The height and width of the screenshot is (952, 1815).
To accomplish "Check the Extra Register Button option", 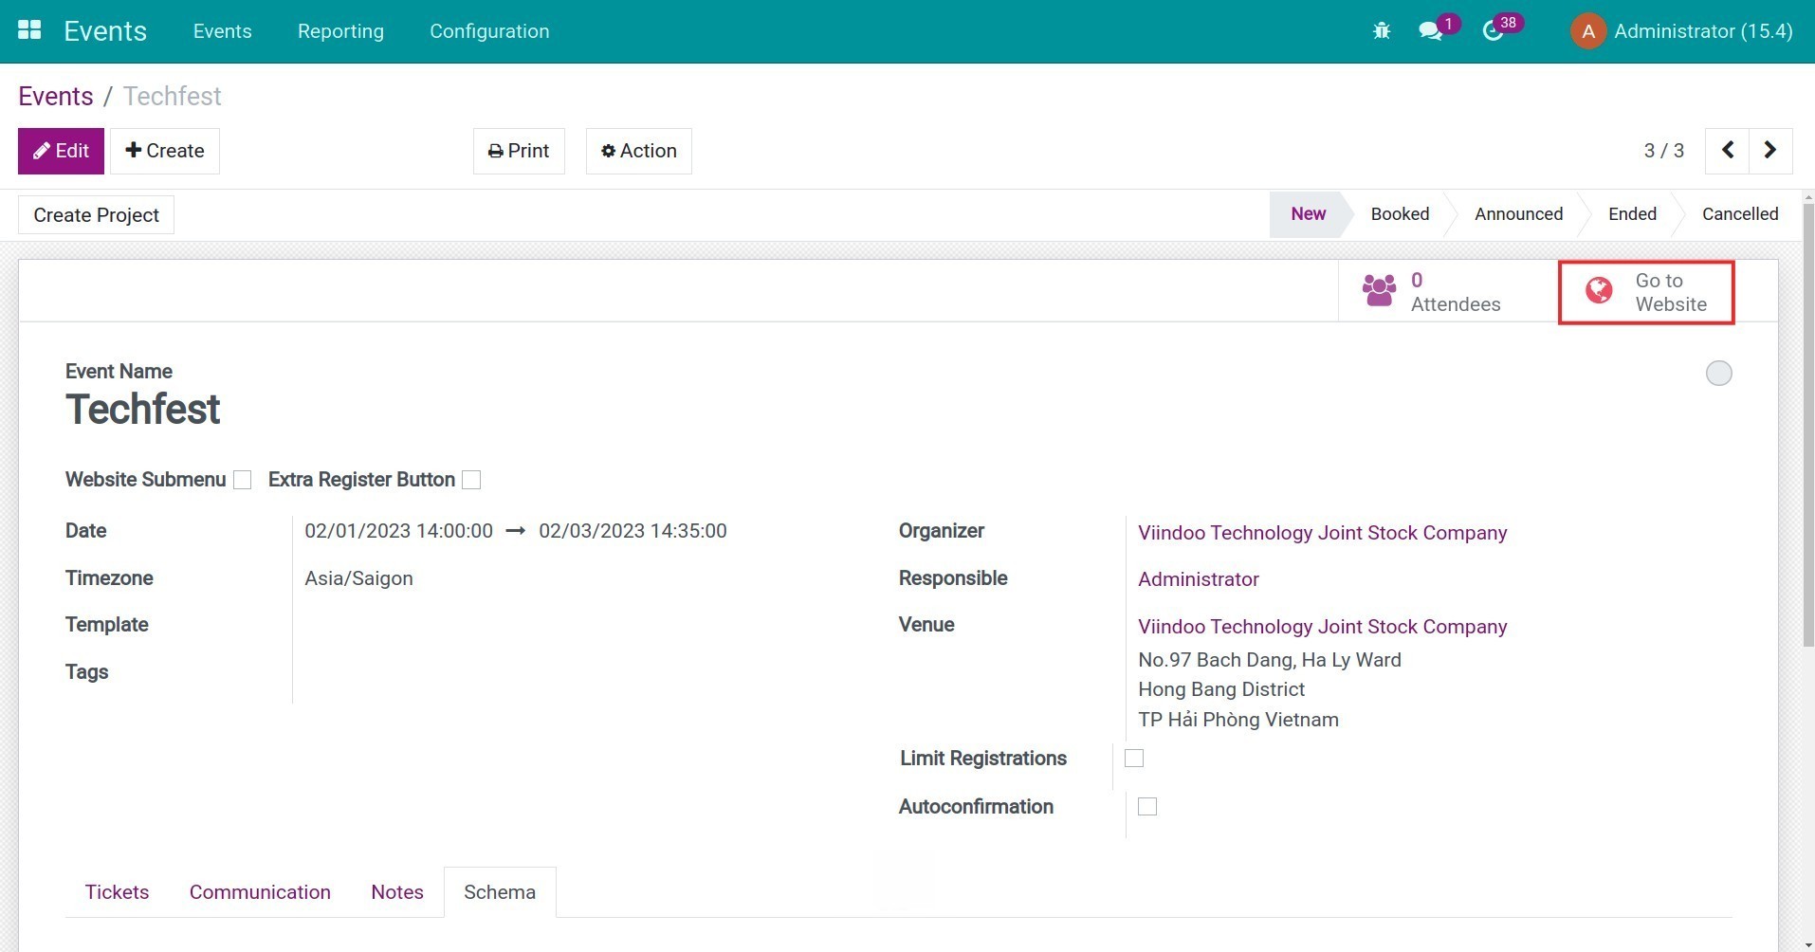I will (x=470, y=480).
